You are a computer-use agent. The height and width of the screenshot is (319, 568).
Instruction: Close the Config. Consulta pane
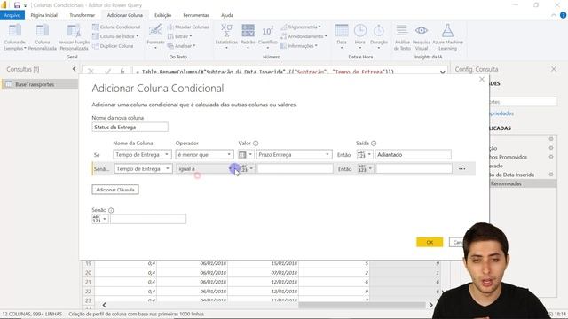point(554,69)
